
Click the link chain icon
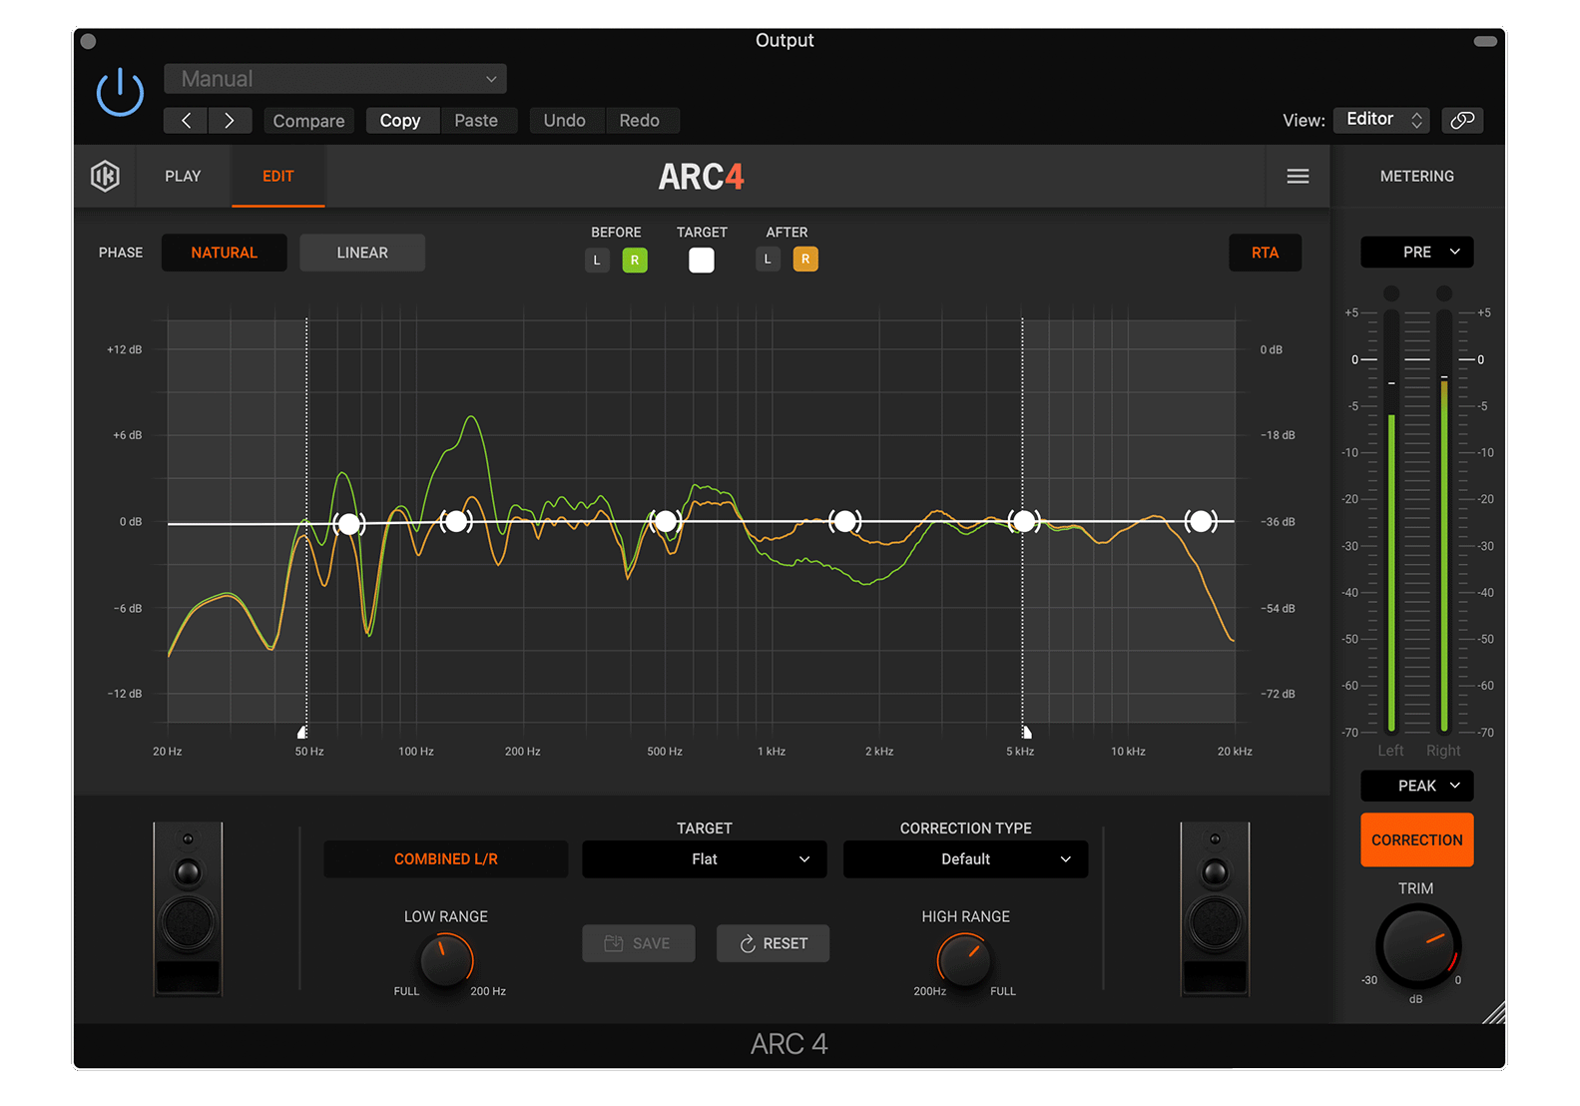tap(1462, 120)
